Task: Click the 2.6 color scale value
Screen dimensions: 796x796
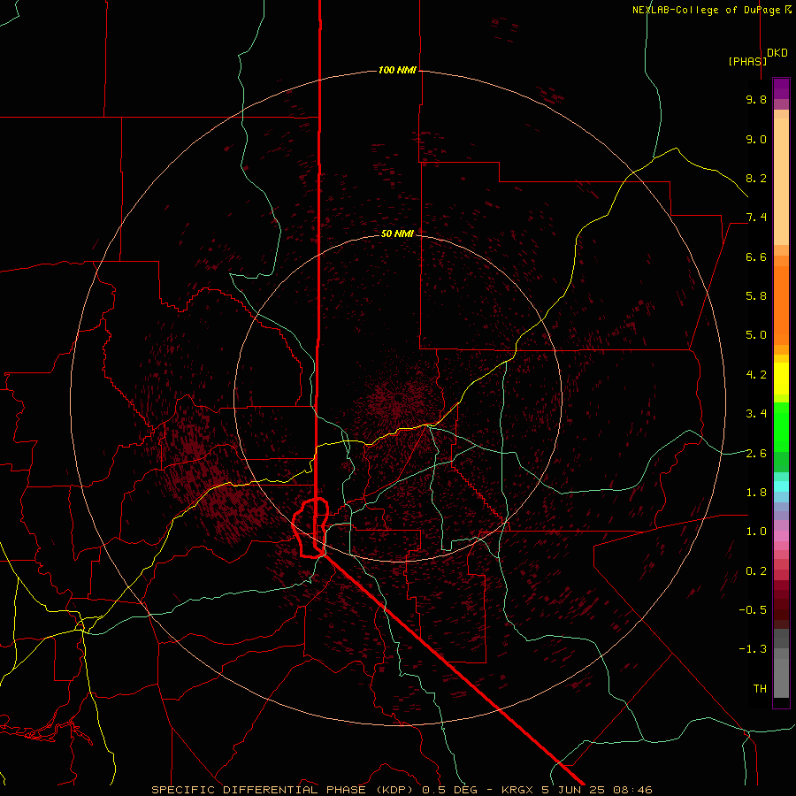Action: click(x=756, y=454)
